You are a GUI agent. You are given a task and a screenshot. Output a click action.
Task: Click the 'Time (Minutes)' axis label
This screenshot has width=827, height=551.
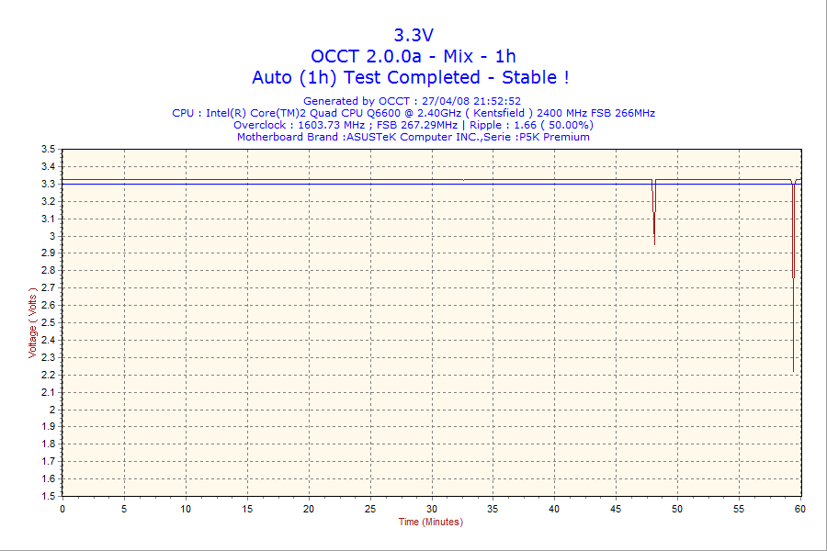(430, 522)
